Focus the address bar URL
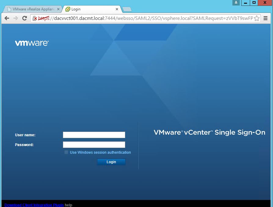 click(145, 18)
